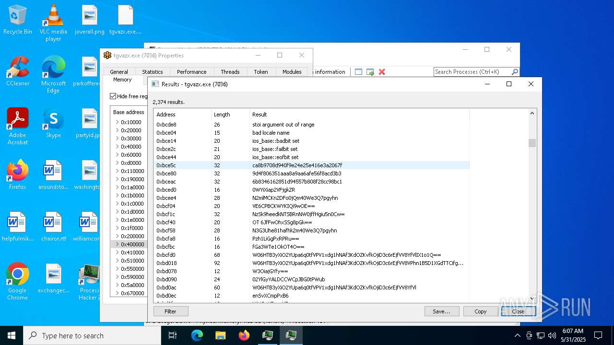614x345 pixels.
Task: Toggle Hide free regions checkbox
Action: click(x=113, y=96)
